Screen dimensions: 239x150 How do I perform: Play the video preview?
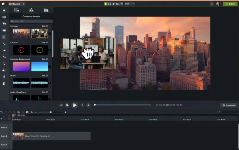[75, 105]
